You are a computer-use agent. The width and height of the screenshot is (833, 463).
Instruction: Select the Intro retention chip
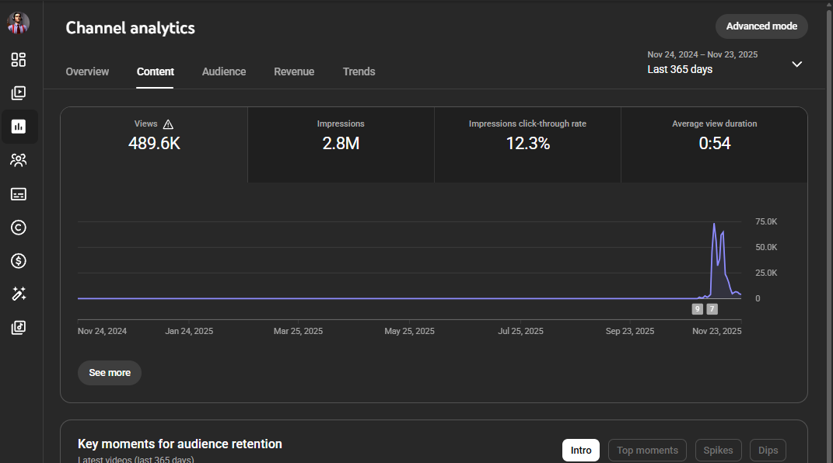pos(581,450)
